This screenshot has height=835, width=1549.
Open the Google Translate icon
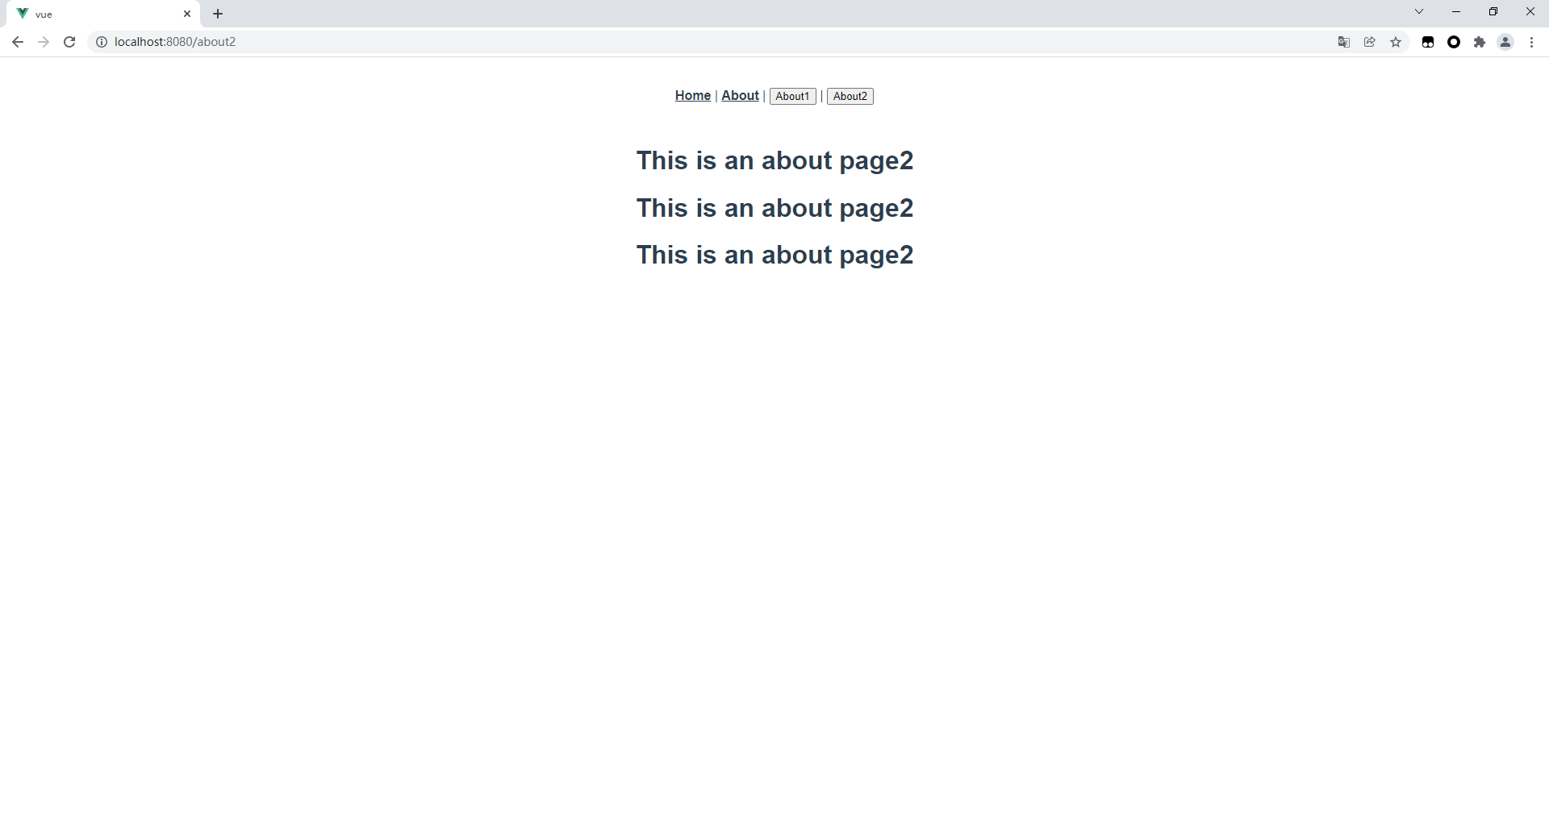point(1344,42)
